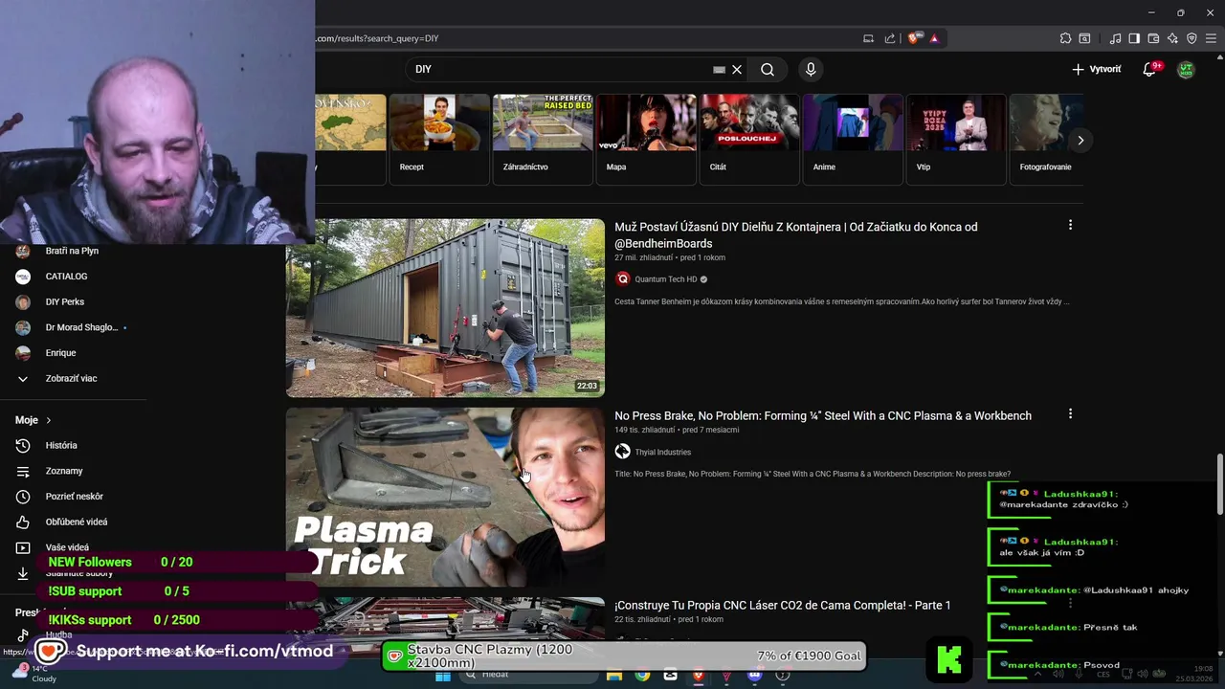Expand the Moje section chevron

pos(48,420)
